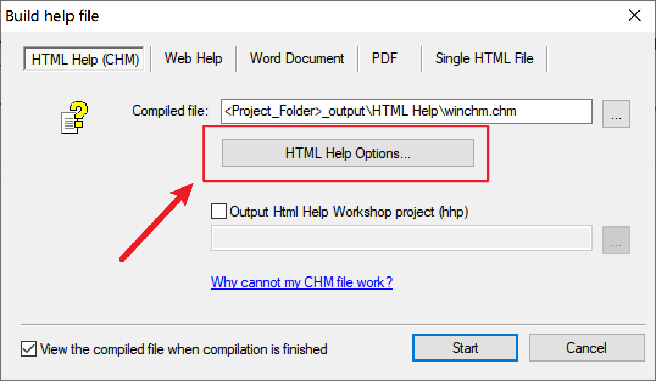The height and width of the screenshot is (381, 656).
Task: Open HTML Help Options dialog
Action: tap(348, 153)
